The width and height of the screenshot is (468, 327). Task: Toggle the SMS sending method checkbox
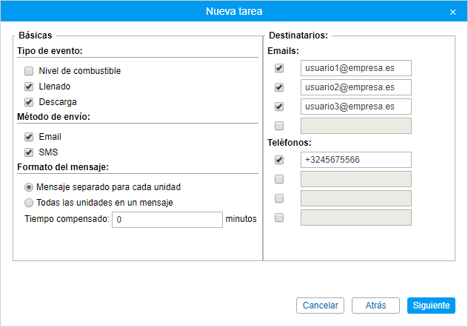point(29,152)
